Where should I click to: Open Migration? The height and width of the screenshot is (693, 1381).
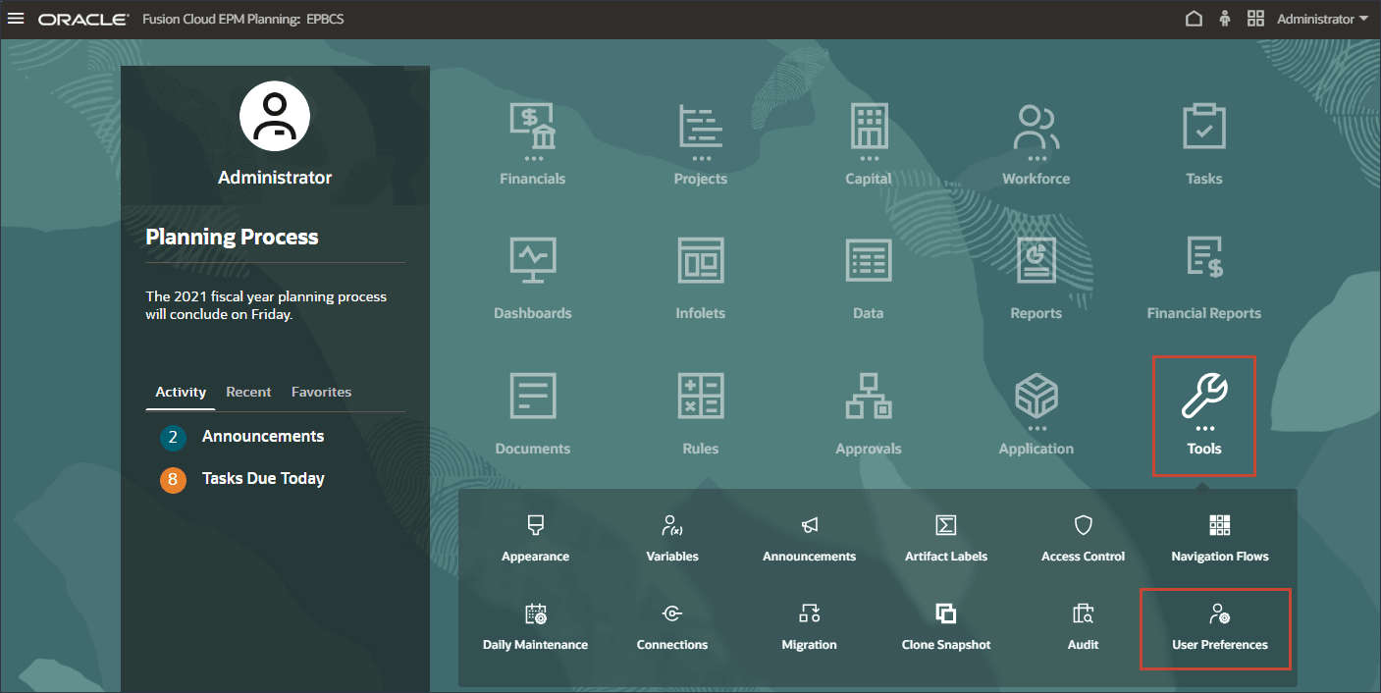point(810,627)
